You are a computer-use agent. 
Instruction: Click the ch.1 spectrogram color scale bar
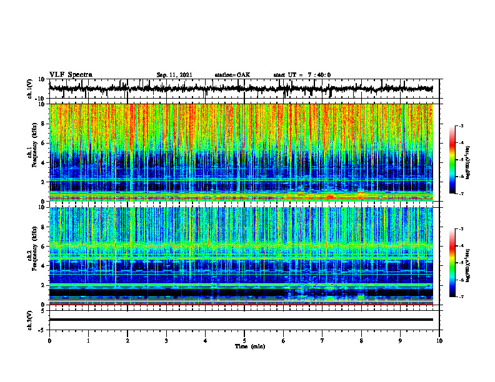[452, 159]
